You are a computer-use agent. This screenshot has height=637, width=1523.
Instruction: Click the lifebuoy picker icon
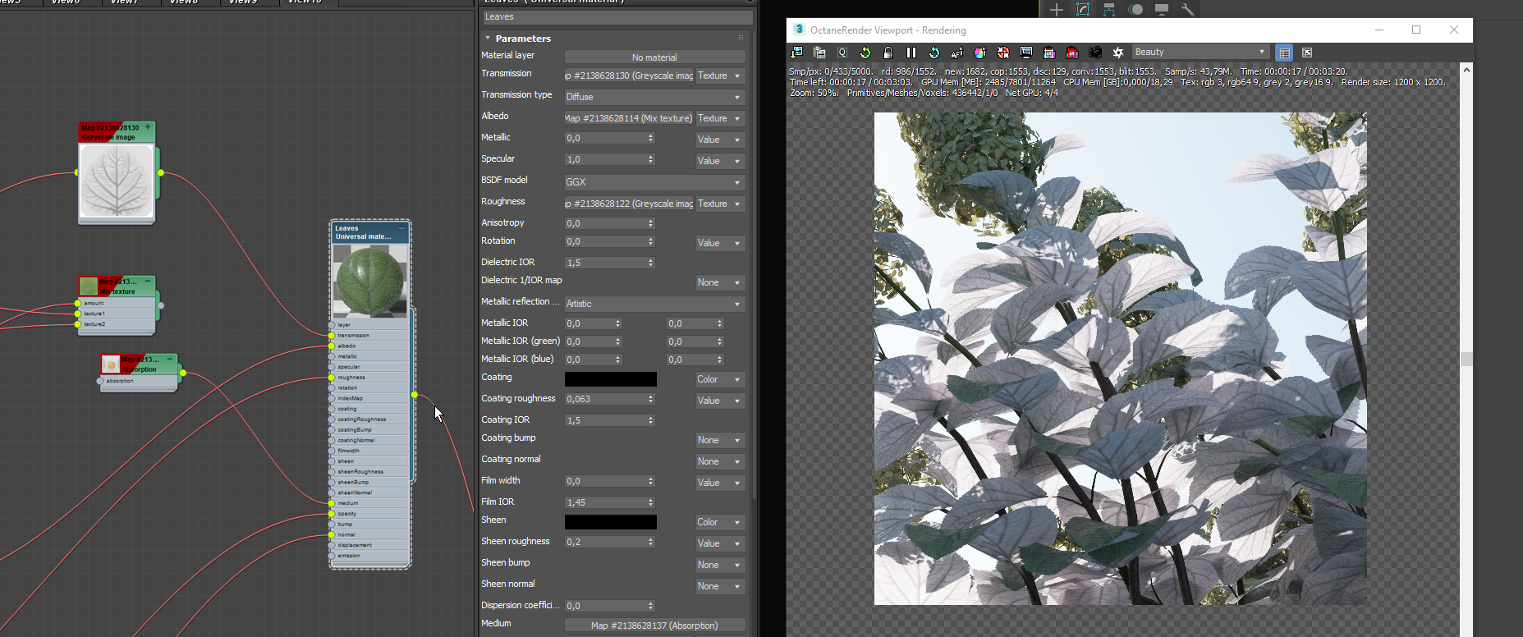point(1003,53)
